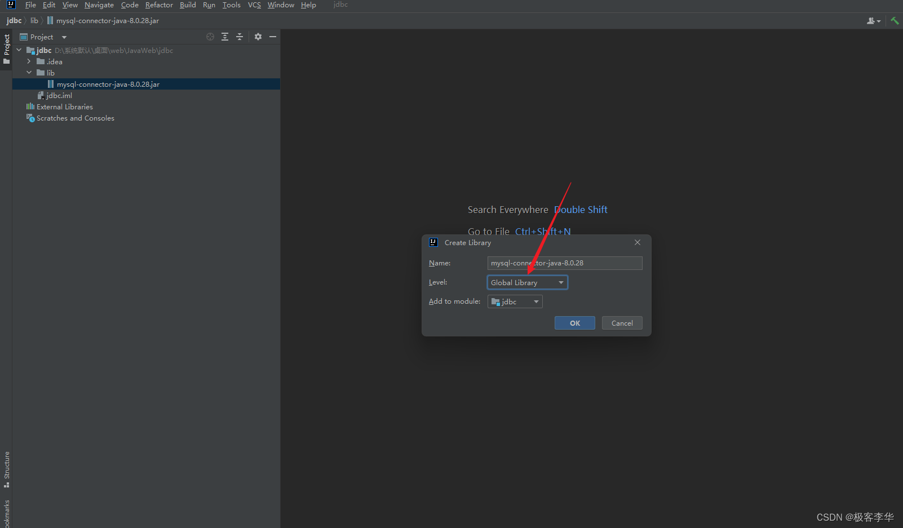This screenshot has width=903, height=528.
Task: Collapse the lib folder
Action: (29, 73)
